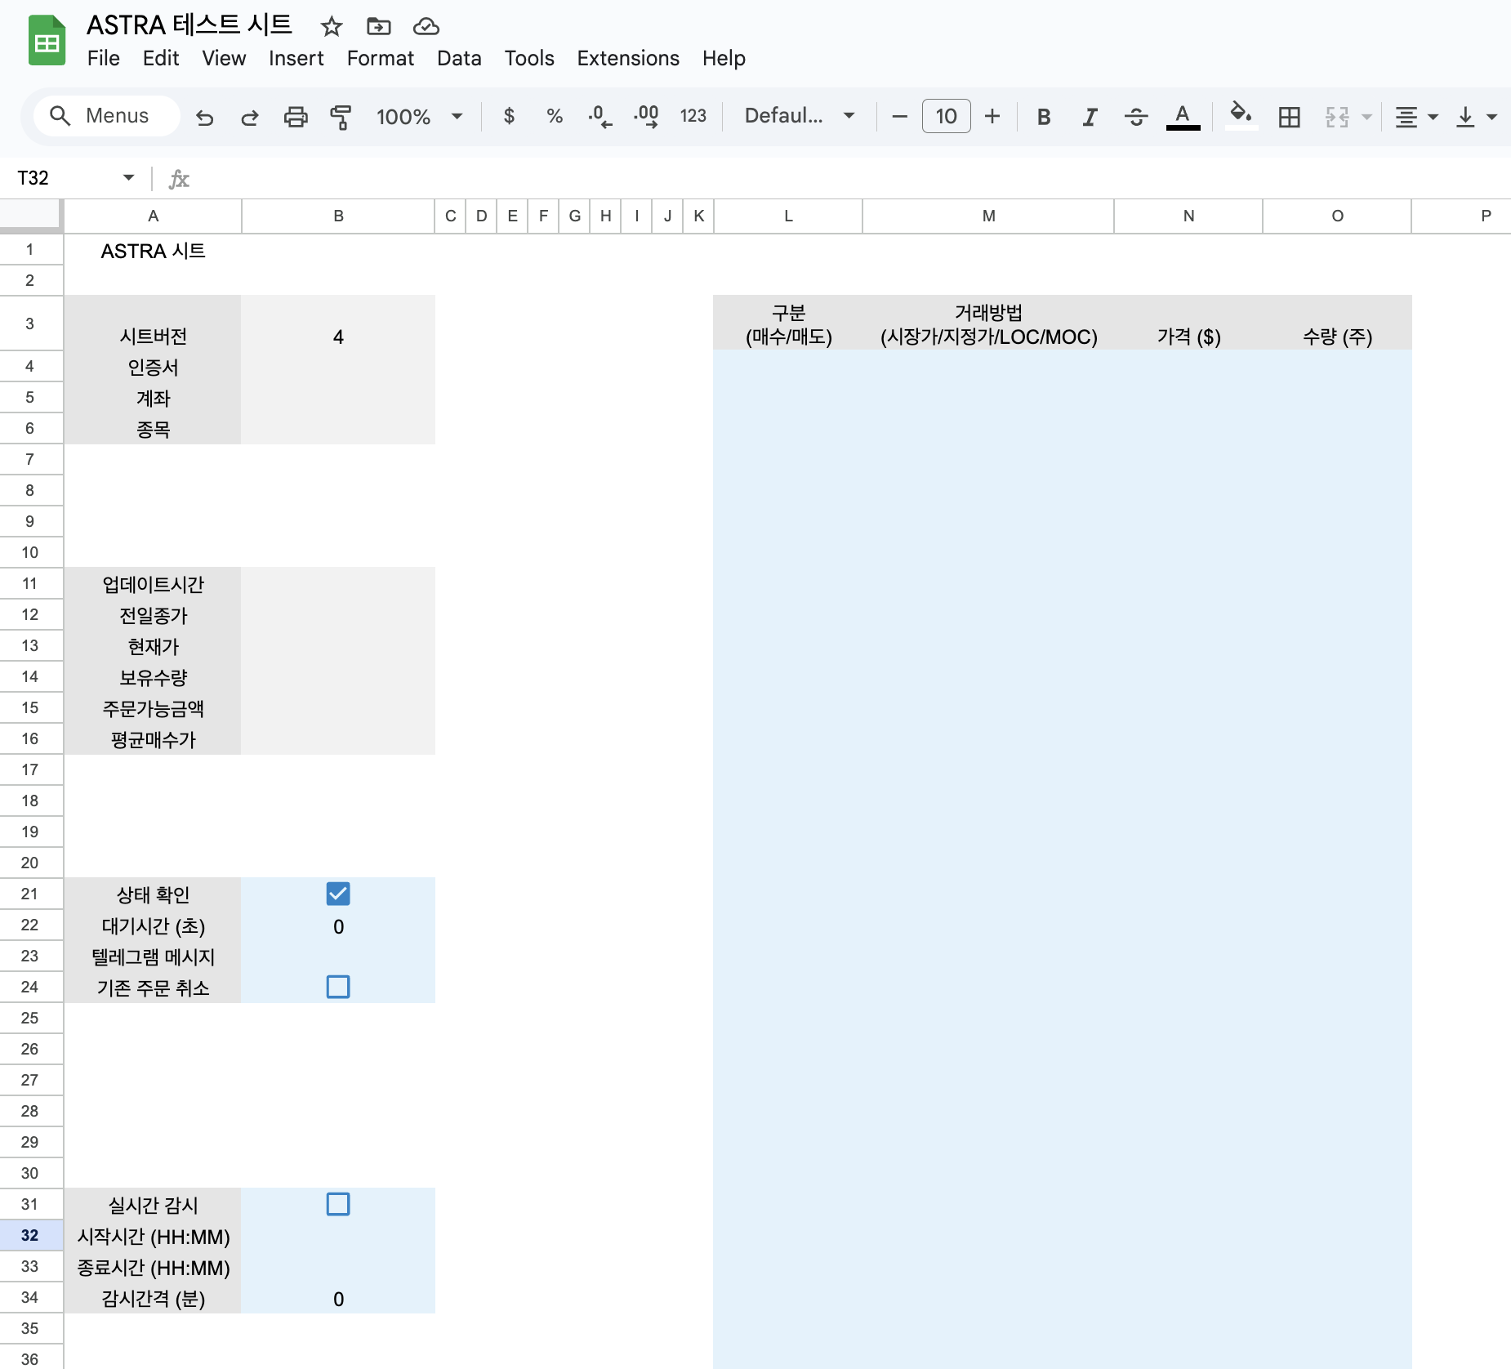Viewport: 1511px width, 1369px height.
Task: Star the ASTRA document
Action: (331, 27)
